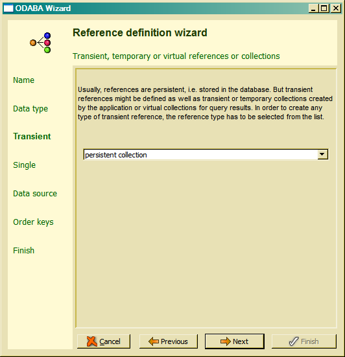Click the orange X icon on Cancel
This screenshot has height=357, width=345.
[x=92, y=341]
